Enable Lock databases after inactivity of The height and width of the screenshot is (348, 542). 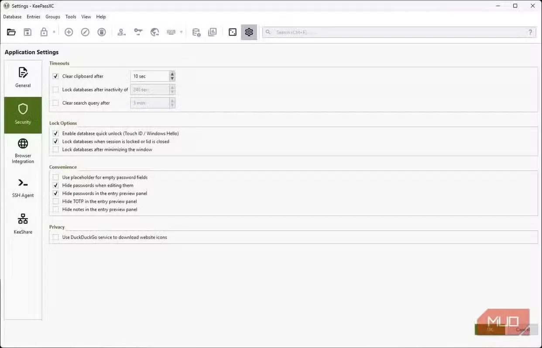point(55,90)
